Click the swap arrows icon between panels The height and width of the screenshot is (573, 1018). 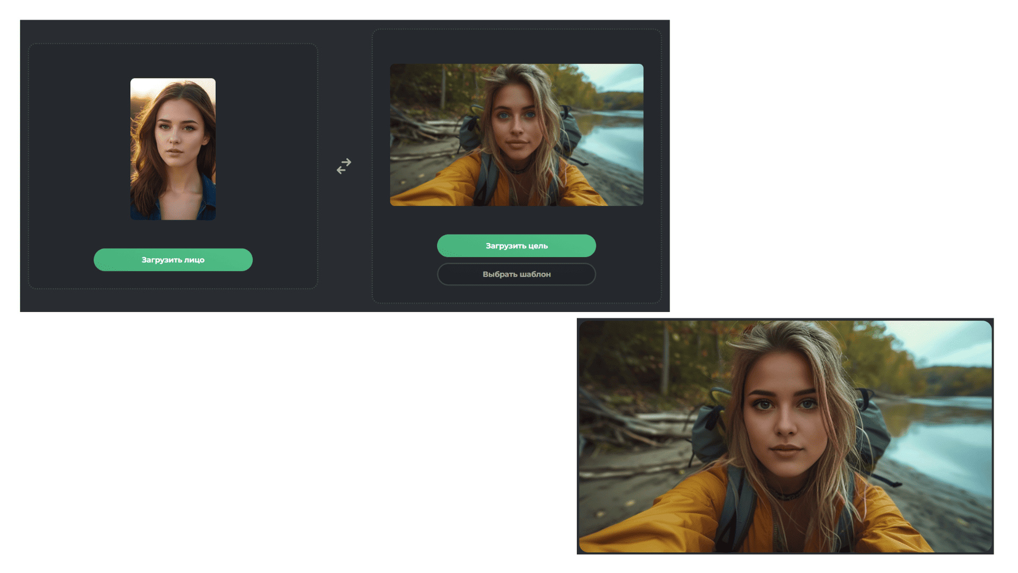(344, 166)
